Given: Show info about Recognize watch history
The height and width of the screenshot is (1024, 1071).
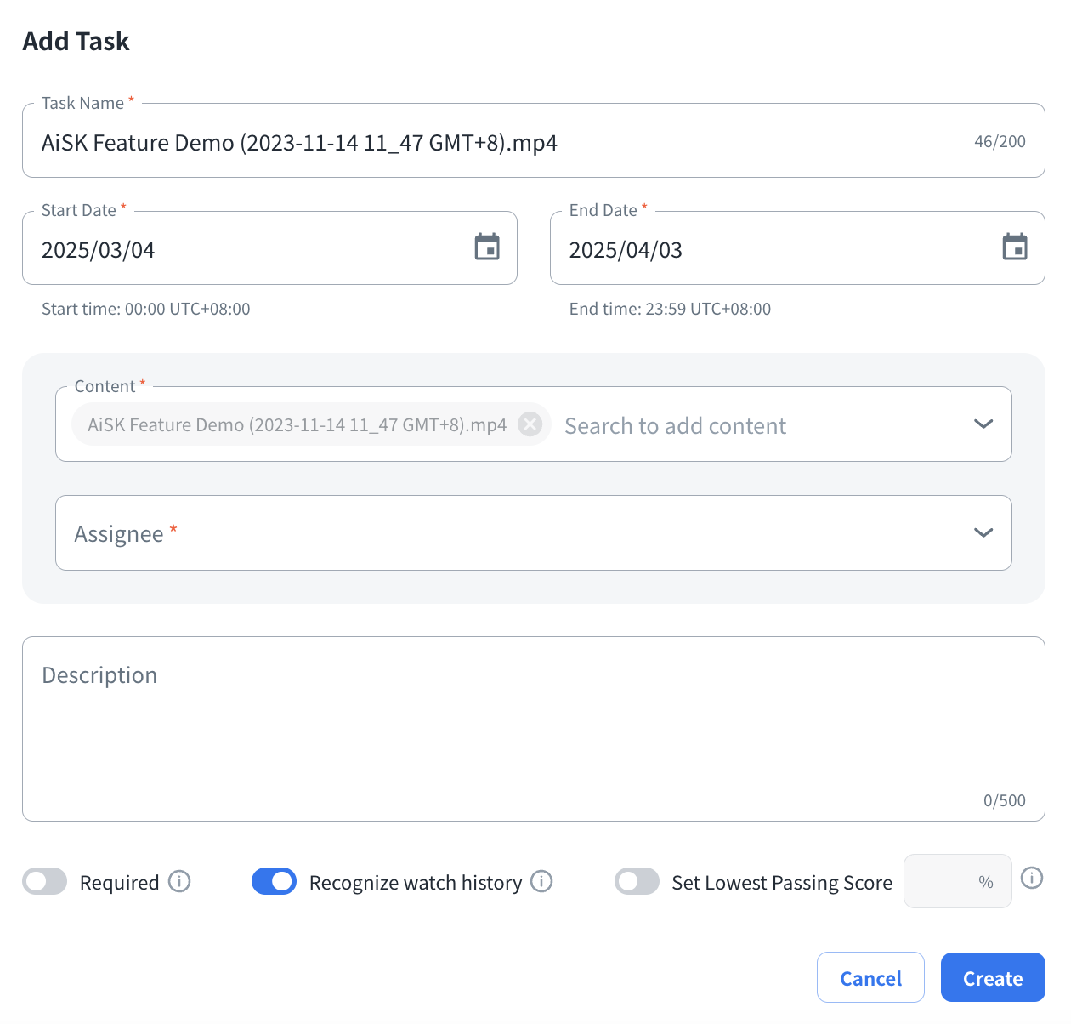Looking at the screenshot, I should (541, 882).
